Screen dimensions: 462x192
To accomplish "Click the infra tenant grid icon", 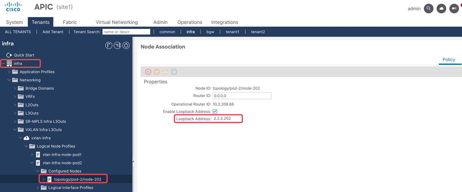I will tap(9, 63).
